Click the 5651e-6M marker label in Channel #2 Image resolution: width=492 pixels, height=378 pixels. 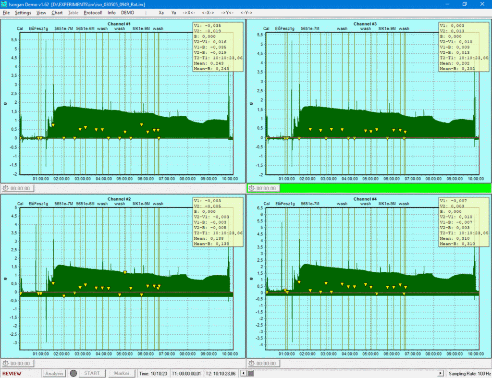[85, 204]
